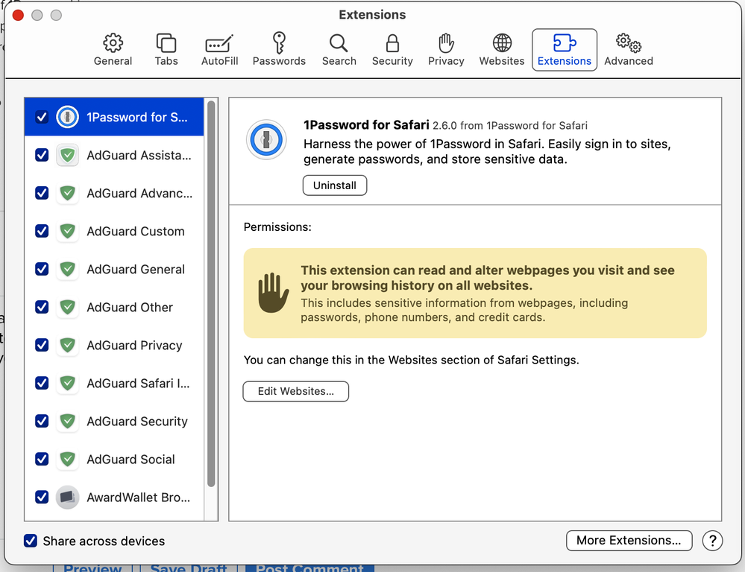Image resolution: width=745 pixels, height=572 pixels.
Task: Select the Extensions tab
Action: pyautogui.click(x=564, y=50)
